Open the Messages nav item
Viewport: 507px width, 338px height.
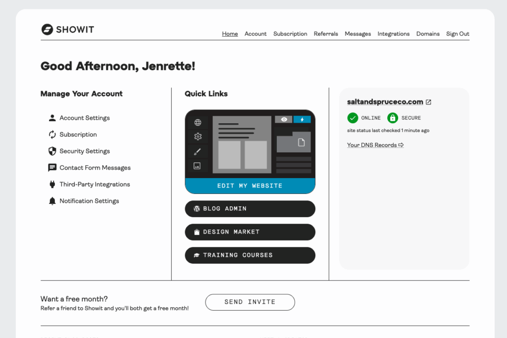click(357, 34)
